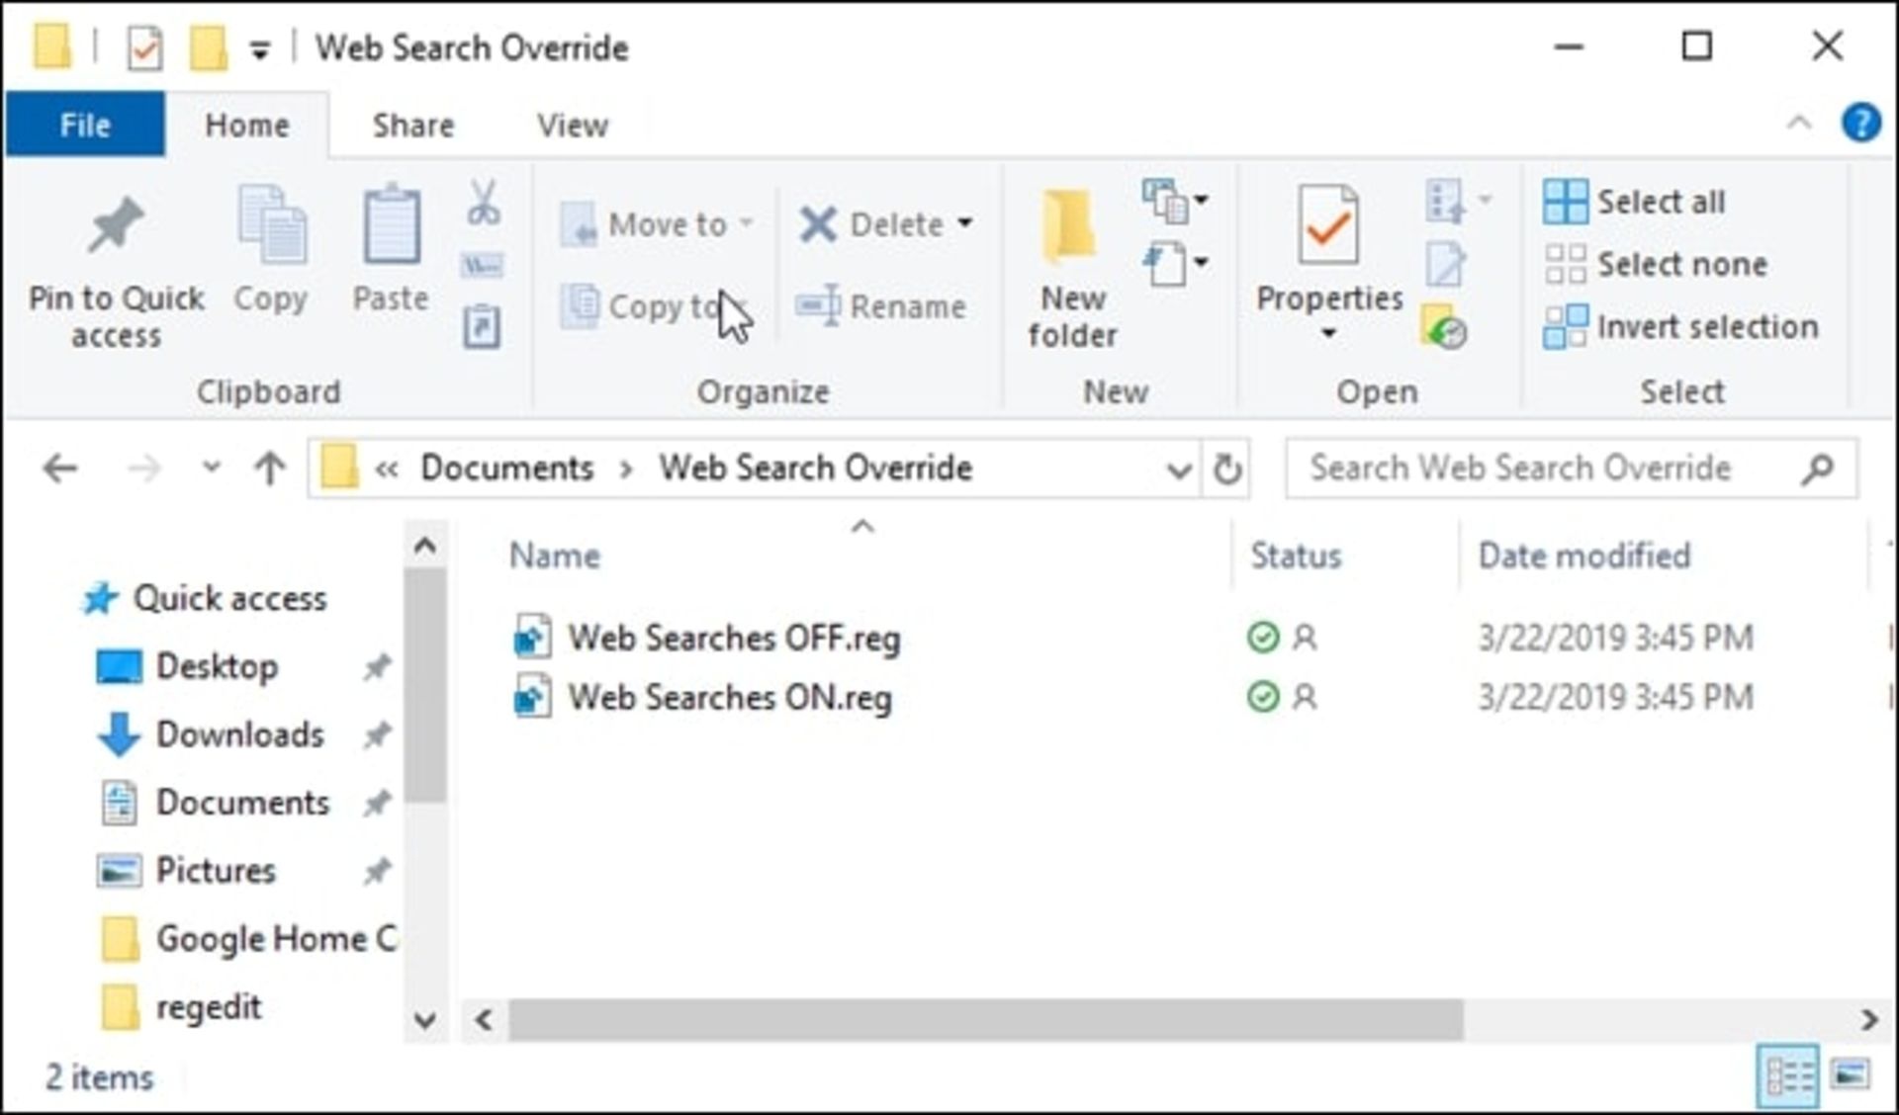Viewport: 1899px width, 1115px height.
Task: Open the address bar history dropdown
Action: (1178, 469)
